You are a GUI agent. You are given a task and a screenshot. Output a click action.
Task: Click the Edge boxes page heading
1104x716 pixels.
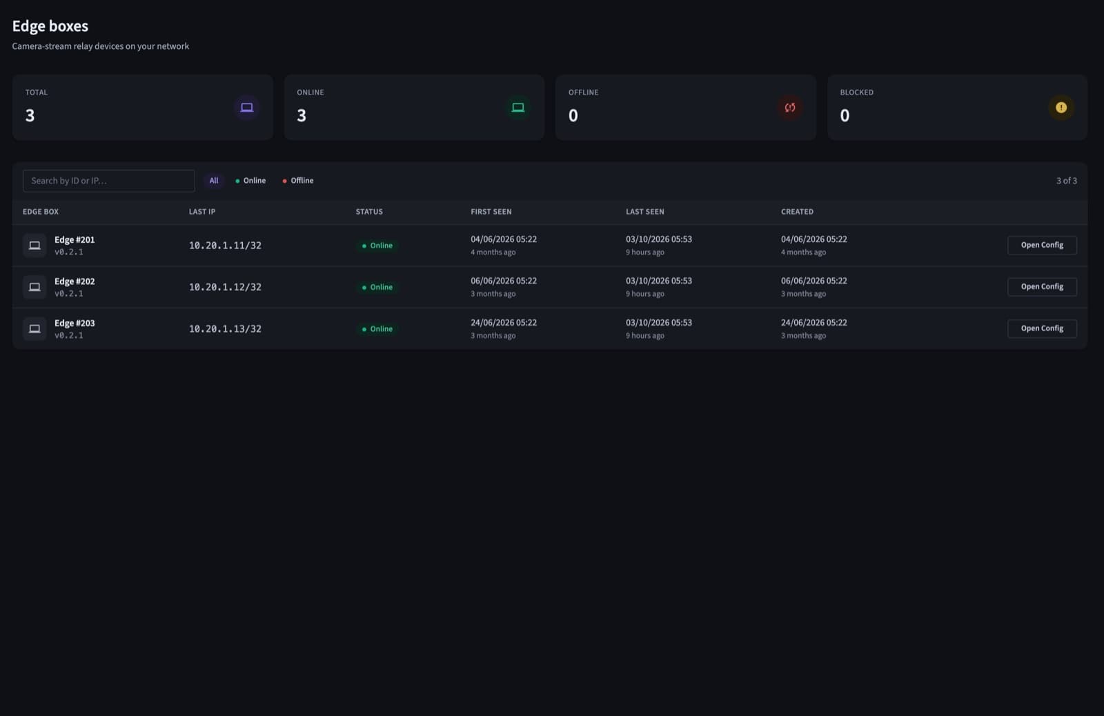(x=50, y=26)
